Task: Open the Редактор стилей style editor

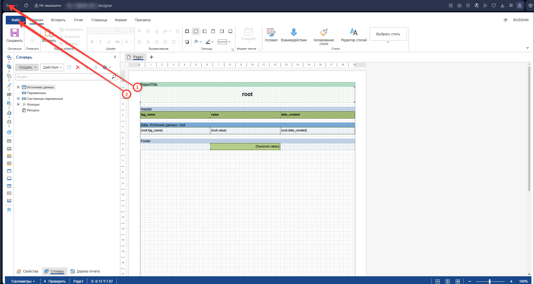Action: [x=354, y=32]
